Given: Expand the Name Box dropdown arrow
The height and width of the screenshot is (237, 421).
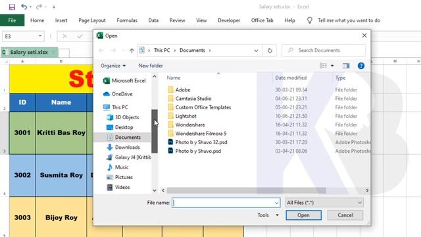Looking at the screenshot, I should (x=40, y=36).
